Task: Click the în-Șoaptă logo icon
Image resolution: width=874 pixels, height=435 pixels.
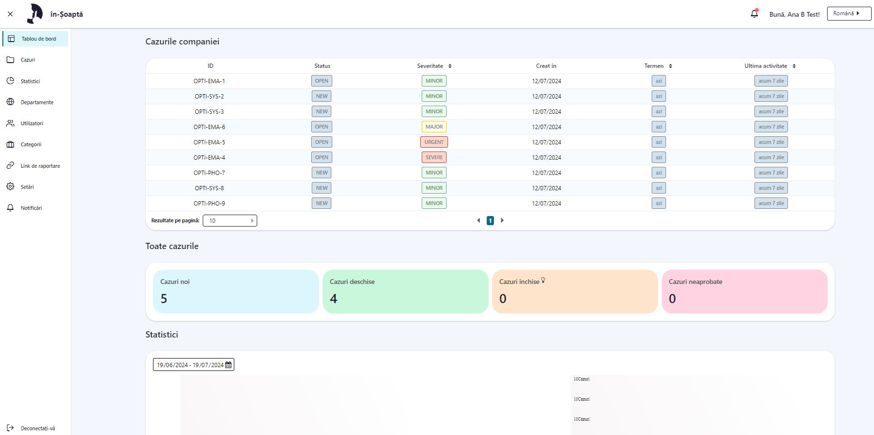Action: pyautogui.click(x=35, y=14)
